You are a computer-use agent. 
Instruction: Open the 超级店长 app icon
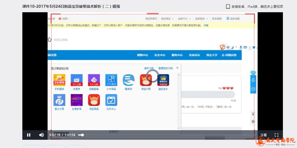tap(163, 80)
